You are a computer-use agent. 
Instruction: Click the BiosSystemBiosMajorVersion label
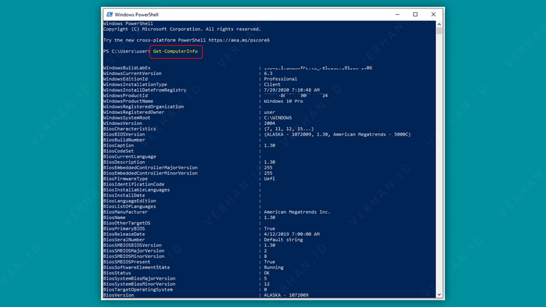(x=139, y=279)
